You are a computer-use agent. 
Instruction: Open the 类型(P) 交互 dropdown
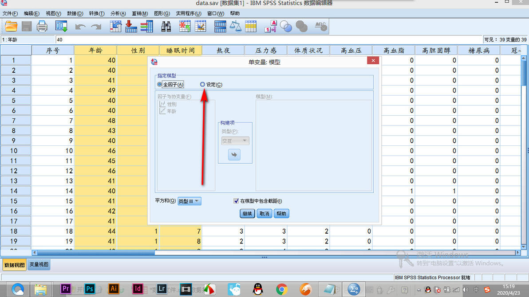tap(235, 141)
